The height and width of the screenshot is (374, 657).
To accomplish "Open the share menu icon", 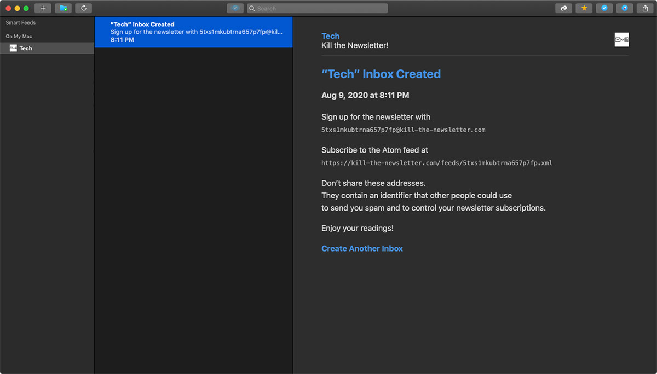I will (645, 8).
